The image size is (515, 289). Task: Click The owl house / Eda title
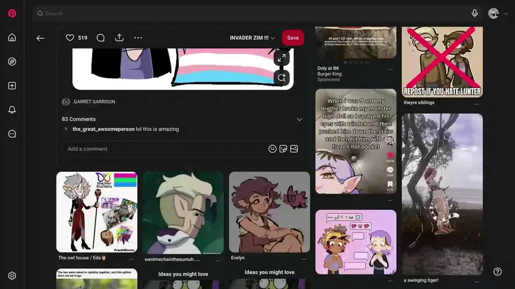pyautogui.click(x=82, y=258)
